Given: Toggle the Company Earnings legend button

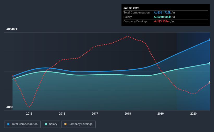Looking at the screenshot, I should click(78, 124).
